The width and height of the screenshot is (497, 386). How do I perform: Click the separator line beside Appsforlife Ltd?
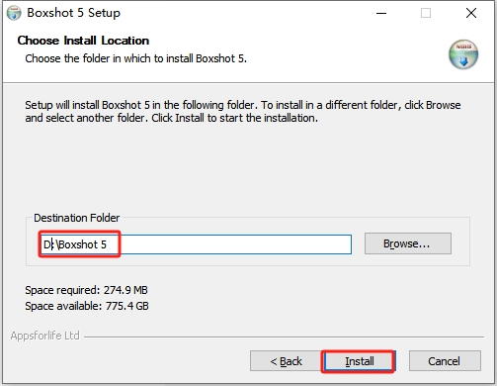pyautogui.click(x=284, y=337)
